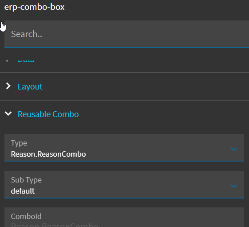Click the ComboId label text
The image size is (249, 227).
(x=26, y=216)
